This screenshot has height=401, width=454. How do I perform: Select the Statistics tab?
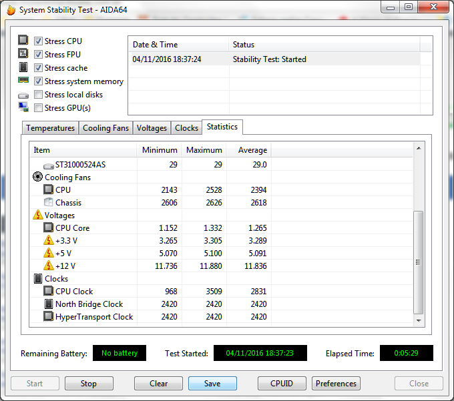[222, 127]
